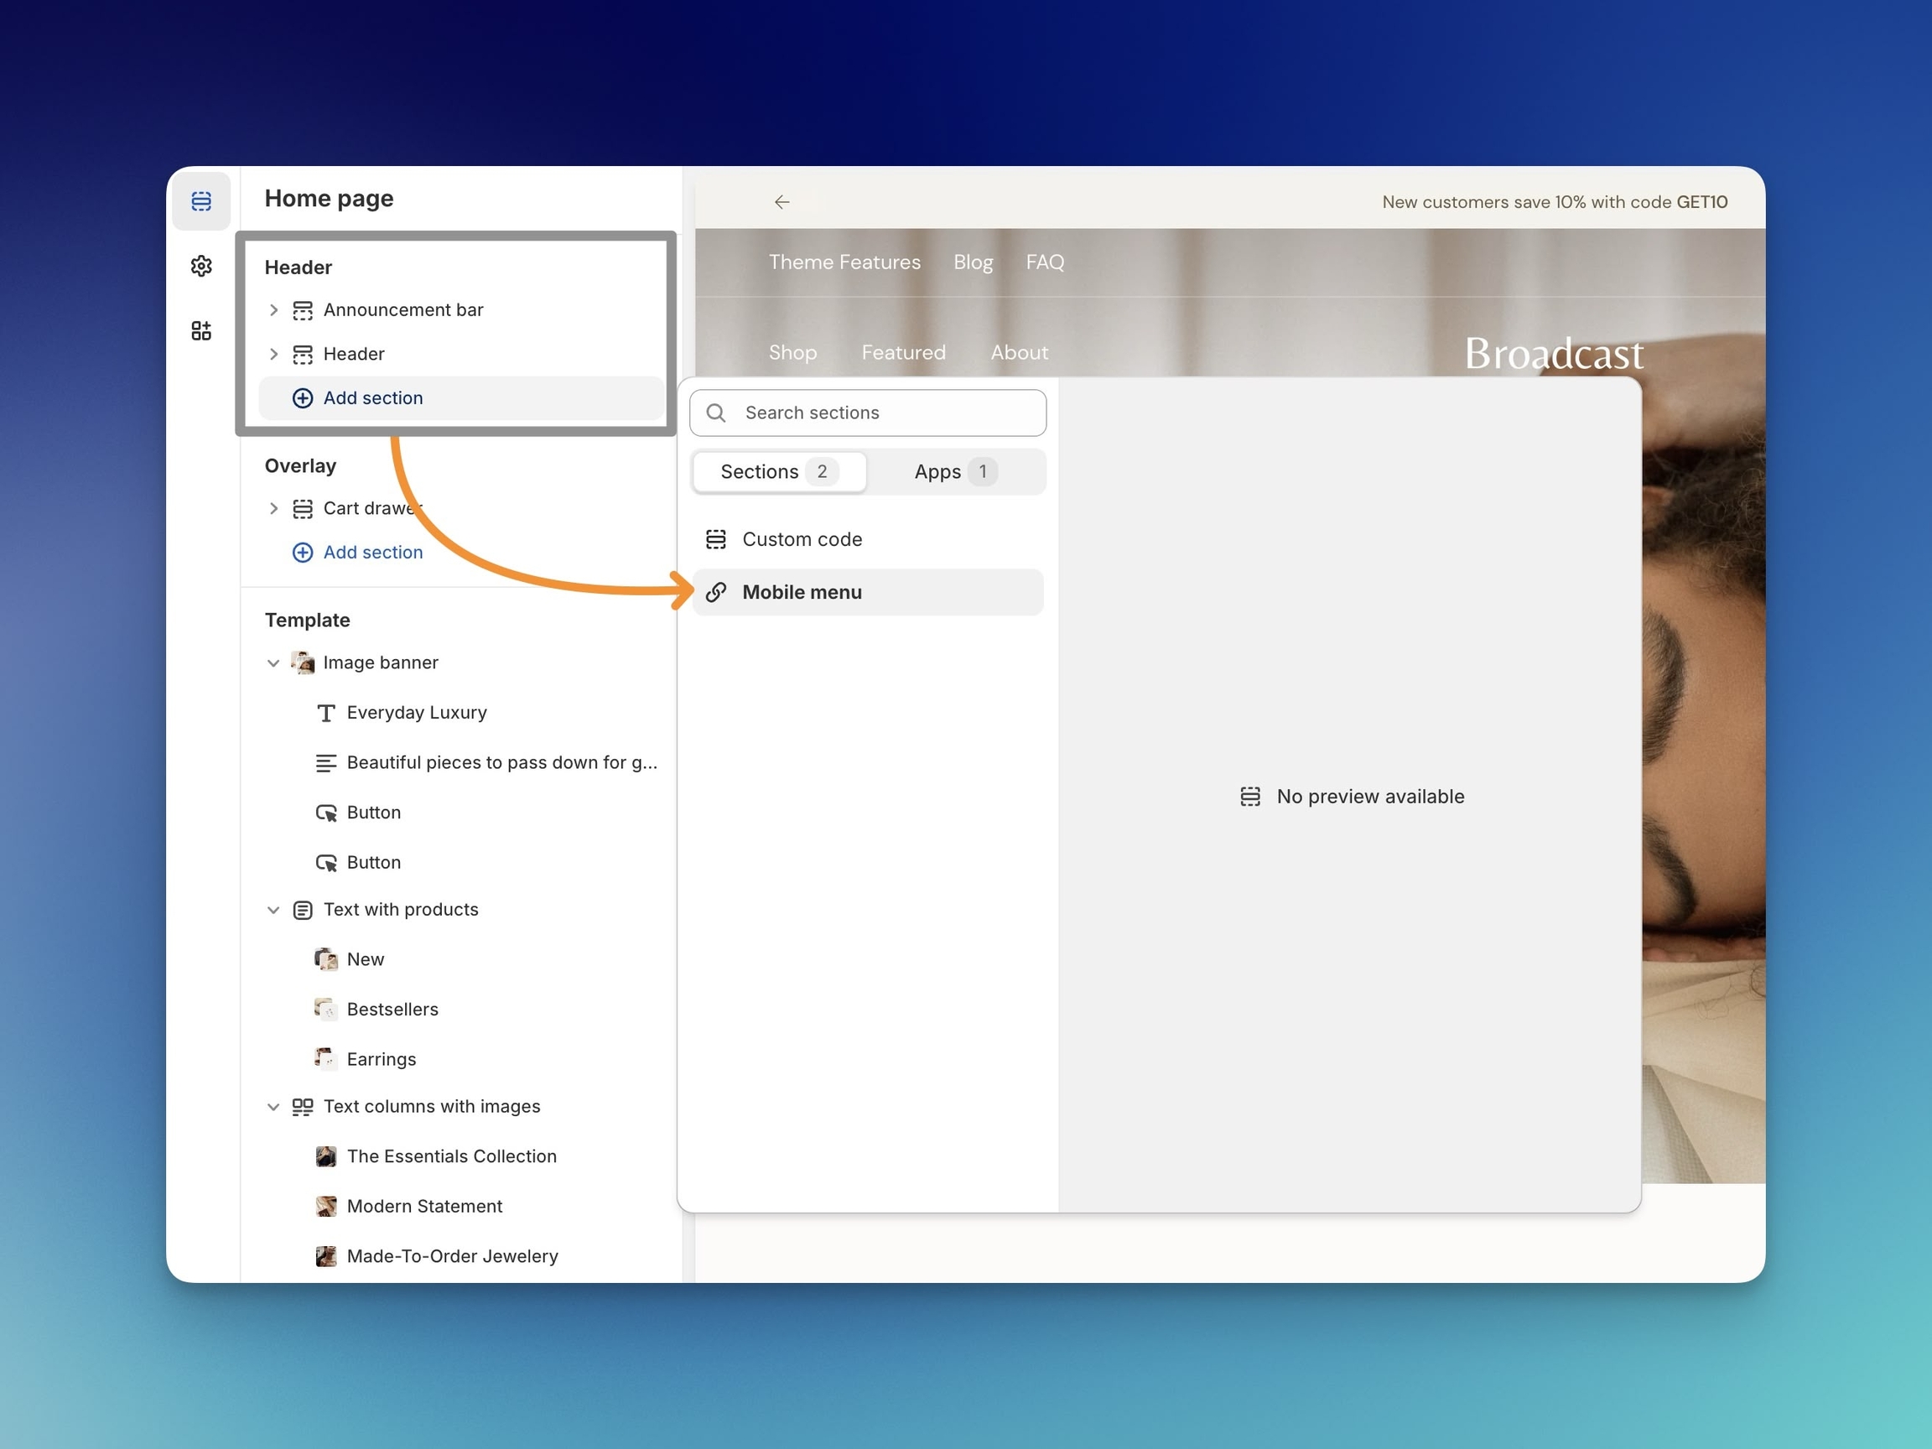Open the Sections panel sidebar icon

click(x=201, y=201)
